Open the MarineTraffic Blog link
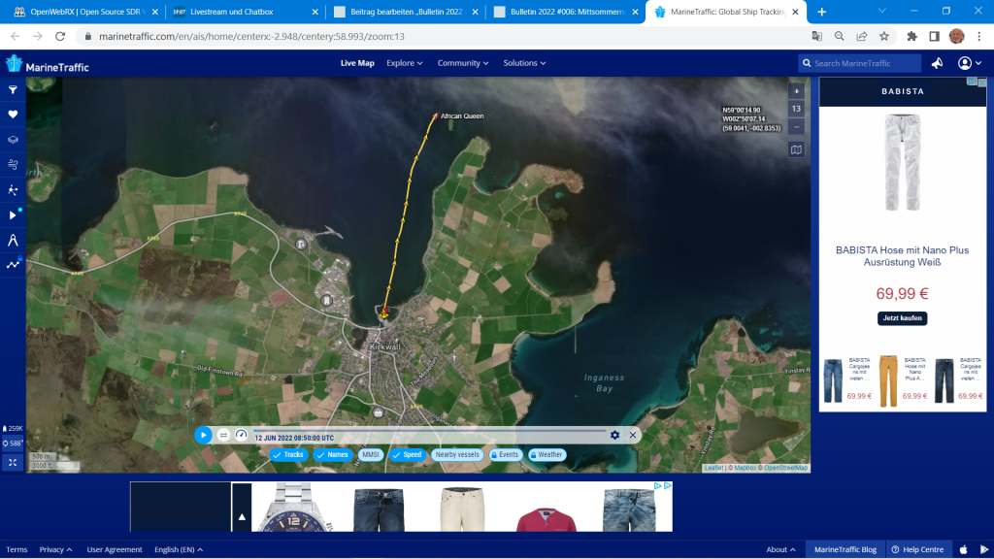 (x=845, y=549)
